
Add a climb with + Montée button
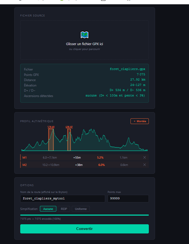click(x=140, y=121)
